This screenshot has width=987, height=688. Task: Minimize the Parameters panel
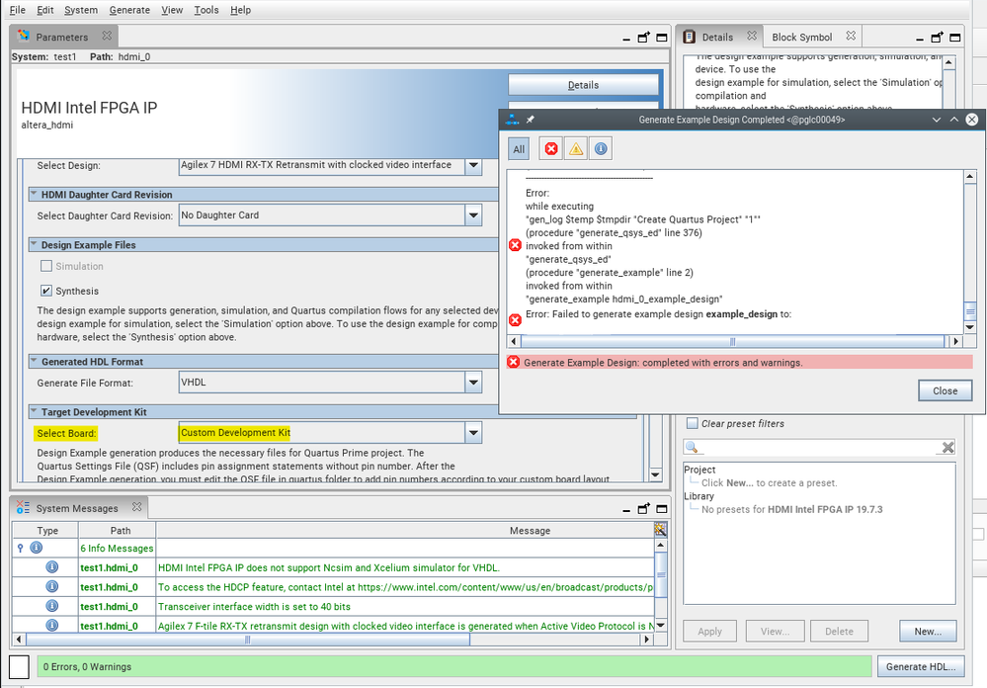[626, 40]
